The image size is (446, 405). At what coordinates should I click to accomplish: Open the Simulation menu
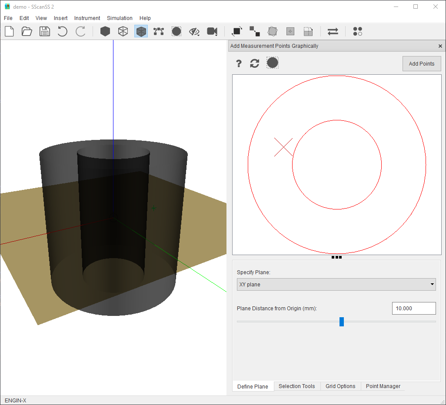(120, 18)
